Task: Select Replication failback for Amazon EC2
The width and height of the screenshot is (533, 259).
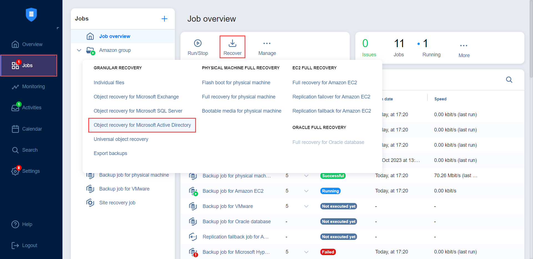Action: point(332,111)
